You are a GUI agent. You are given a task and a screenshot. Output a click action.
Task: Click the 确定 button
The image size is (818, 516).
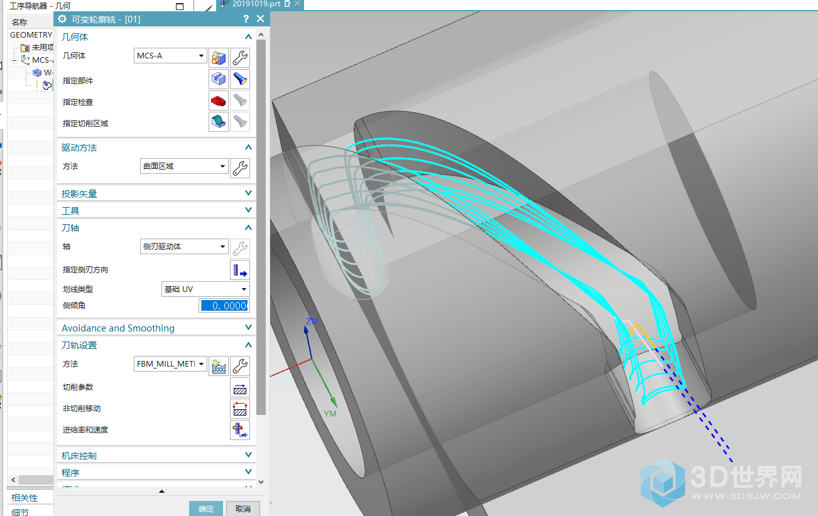(206, 508)
